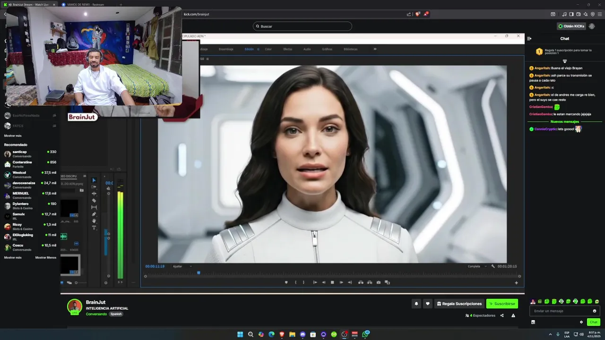This screenshot has width=605, height=340.
Task: Go to Out point in monitor
Action: pos(350,282)
